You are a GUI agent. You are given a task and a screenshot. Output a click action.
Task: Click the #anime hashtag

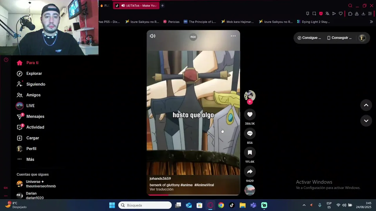coord(187,185)
